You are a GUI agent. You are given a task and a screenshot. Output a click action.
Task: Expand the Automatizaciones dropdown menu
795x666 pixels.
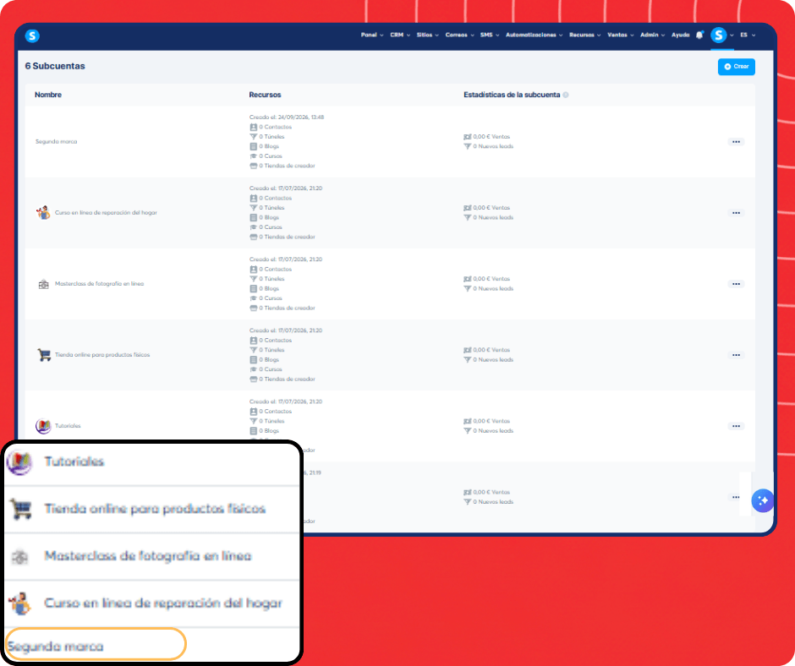point(534,35)
